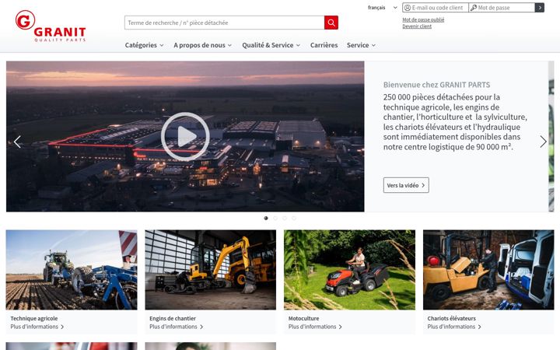Expand the Service menu
560x350 pixels.
pyautogui.click(x=361, y=45)
